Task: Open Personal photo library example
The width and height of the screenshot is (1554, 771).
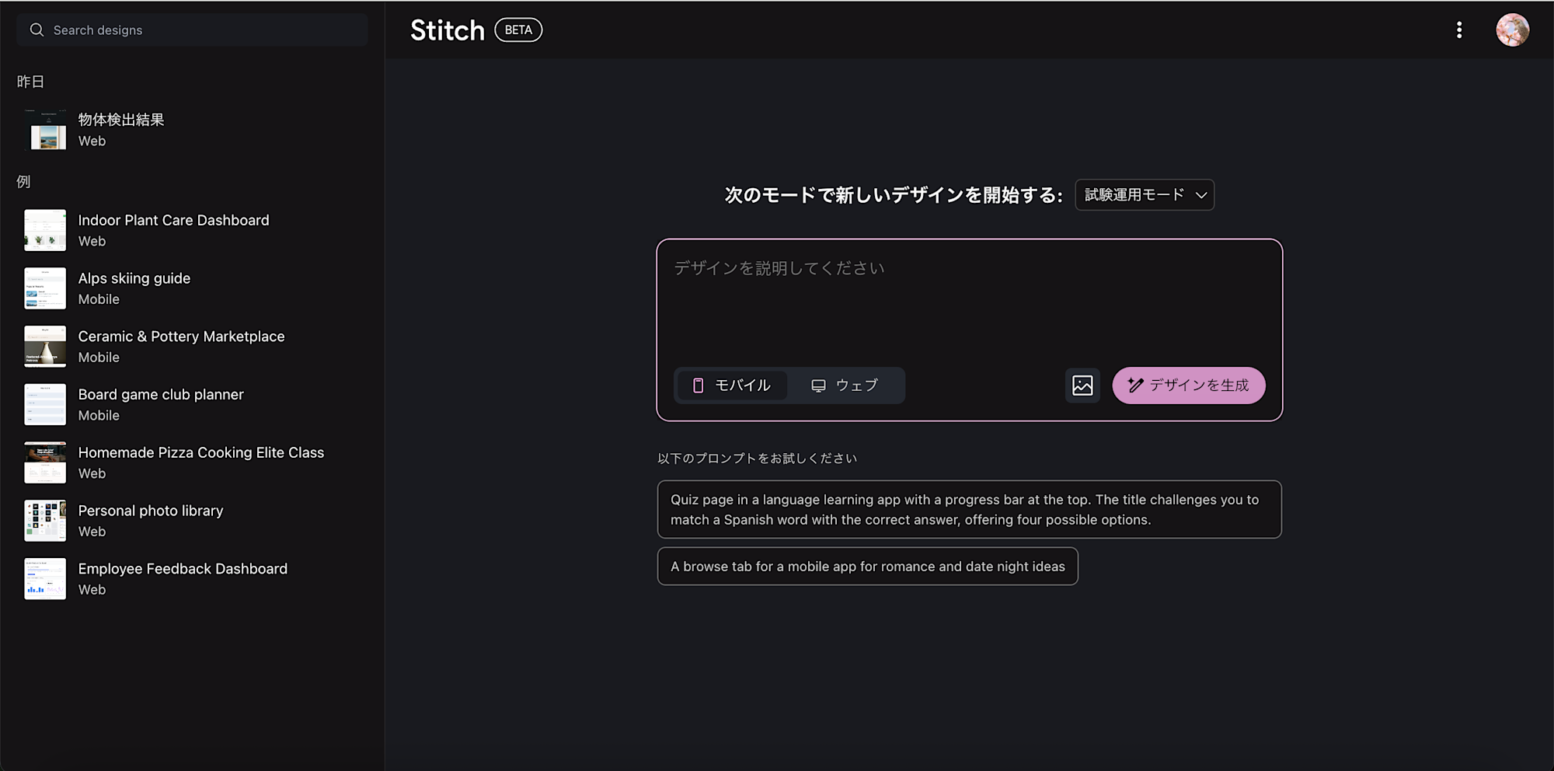Action: click(x=192, y=521)
